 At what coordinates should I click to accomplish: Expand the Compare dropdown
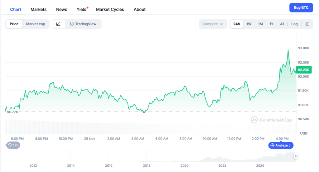(x=213, y=24)
